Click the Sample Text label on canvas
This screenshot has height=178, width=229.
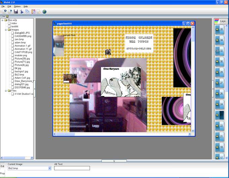69,35
